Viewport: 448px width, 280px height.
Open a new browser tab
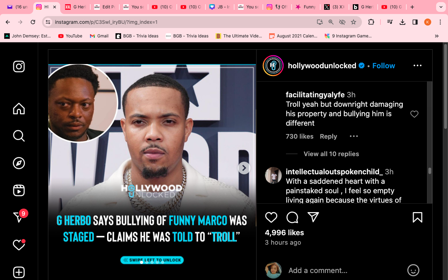[x=412, y=7]
